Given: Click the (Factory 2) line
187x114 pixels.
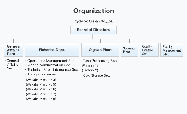Looking at the screenshot, I should pos(90,70).
